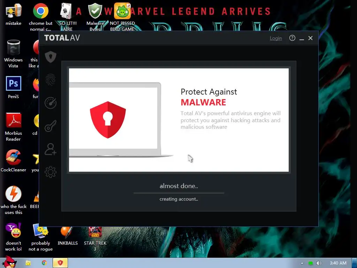
Task: Close the TotalAV window
Action: click(310, 38)
